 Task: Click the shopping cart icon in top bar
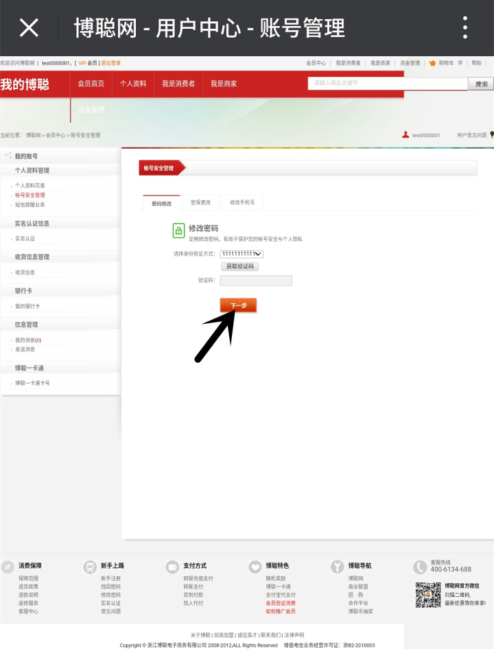pos(432,63)
